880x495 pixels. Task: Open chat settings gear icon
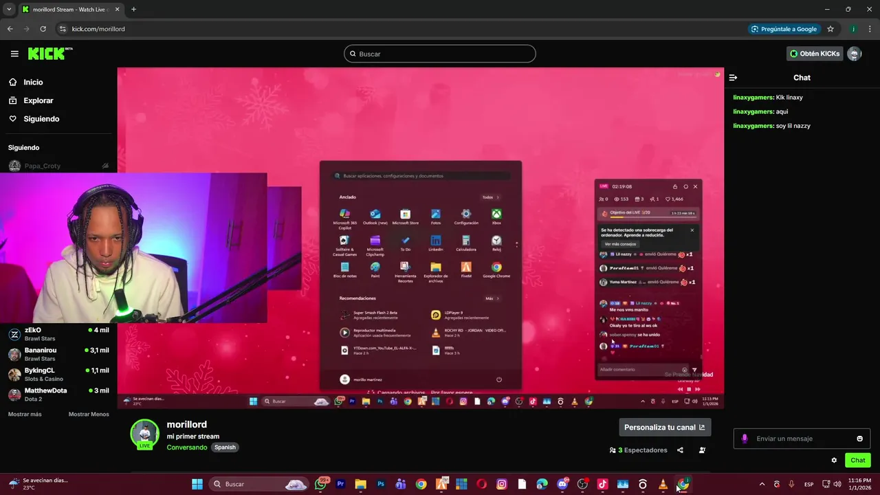(834, 460)
